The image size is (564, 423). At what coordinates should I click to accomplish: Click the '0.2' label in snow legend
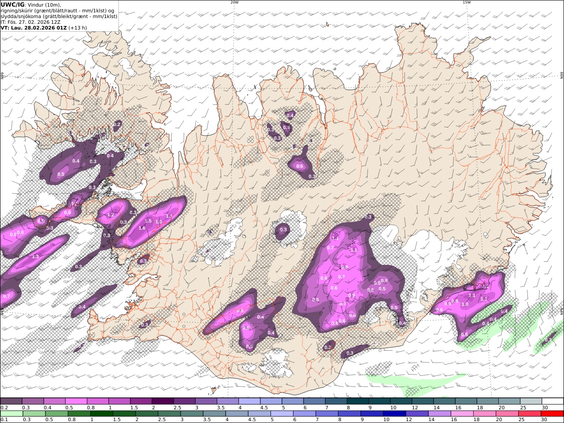tap(4, 408)
